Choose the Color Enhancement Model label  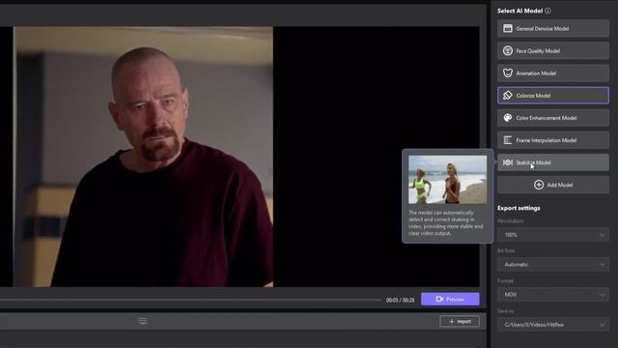[547, 118]
